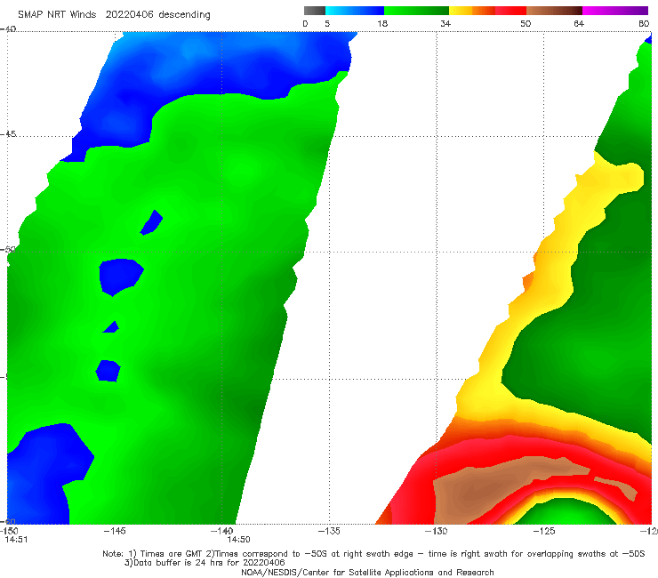658x578 pixels.
Task: Click the color bar label '64'
Action: (579, 24)
